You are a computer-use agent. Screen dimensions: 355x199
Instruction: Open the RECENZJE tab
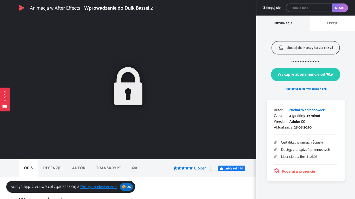coord(52,168)
